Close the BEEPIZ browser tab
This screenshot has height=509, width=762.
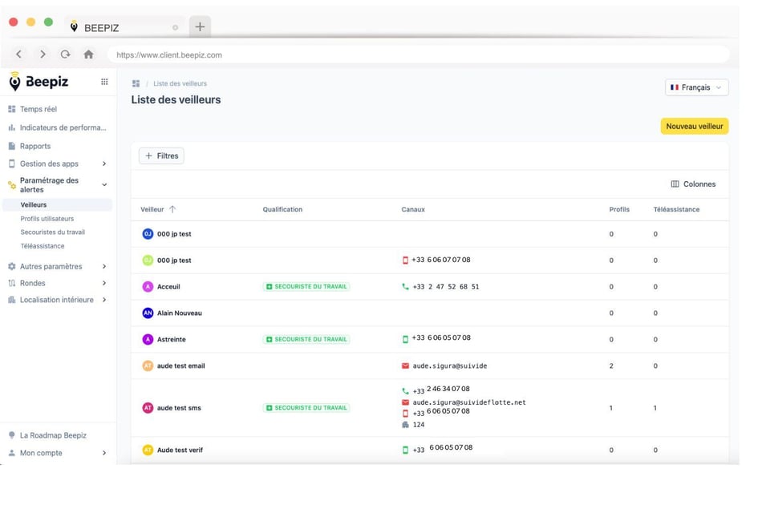click(176, 28)
